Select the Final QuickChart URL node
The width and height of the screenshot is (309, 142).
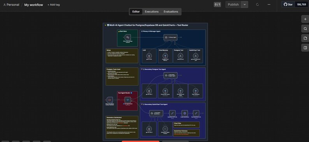[196, 113]
